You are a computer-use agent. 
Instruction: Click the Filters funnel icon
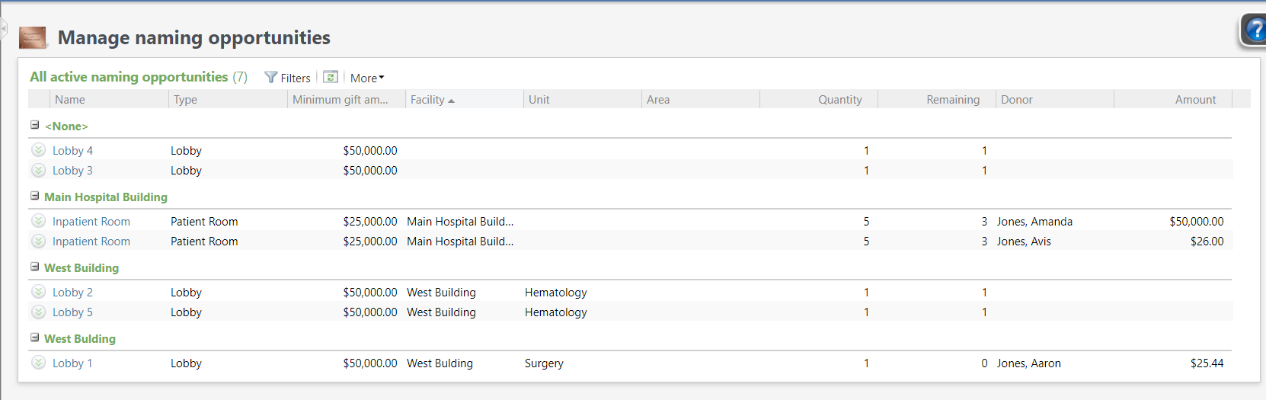point(270,78)
